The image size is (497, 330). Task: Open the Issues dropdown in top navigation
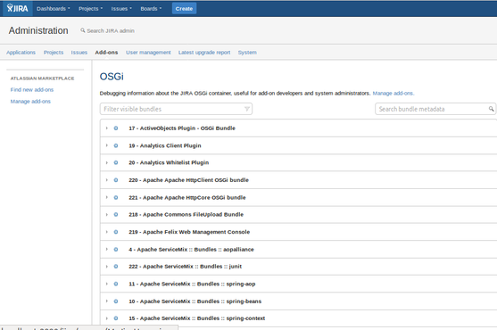[121, 9]
